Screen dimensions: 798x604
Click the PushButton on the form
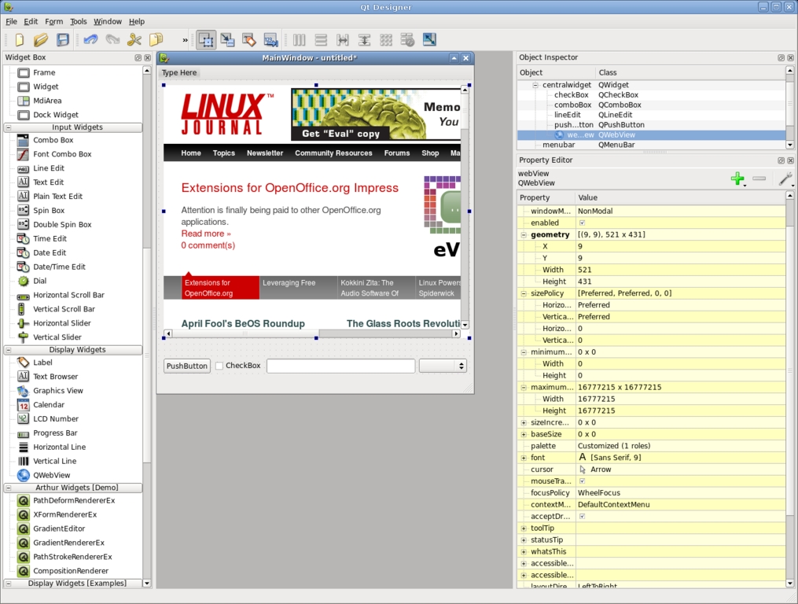click(x=186, y=366)
